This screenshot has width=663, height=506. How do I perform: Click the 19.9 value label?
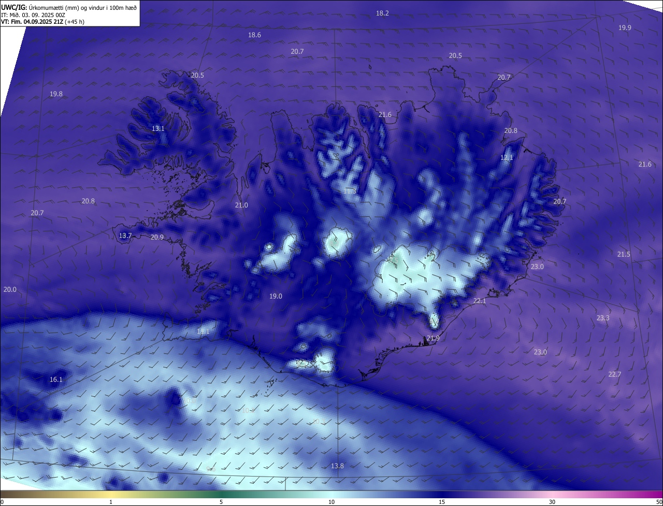click(x=625, y=27)
